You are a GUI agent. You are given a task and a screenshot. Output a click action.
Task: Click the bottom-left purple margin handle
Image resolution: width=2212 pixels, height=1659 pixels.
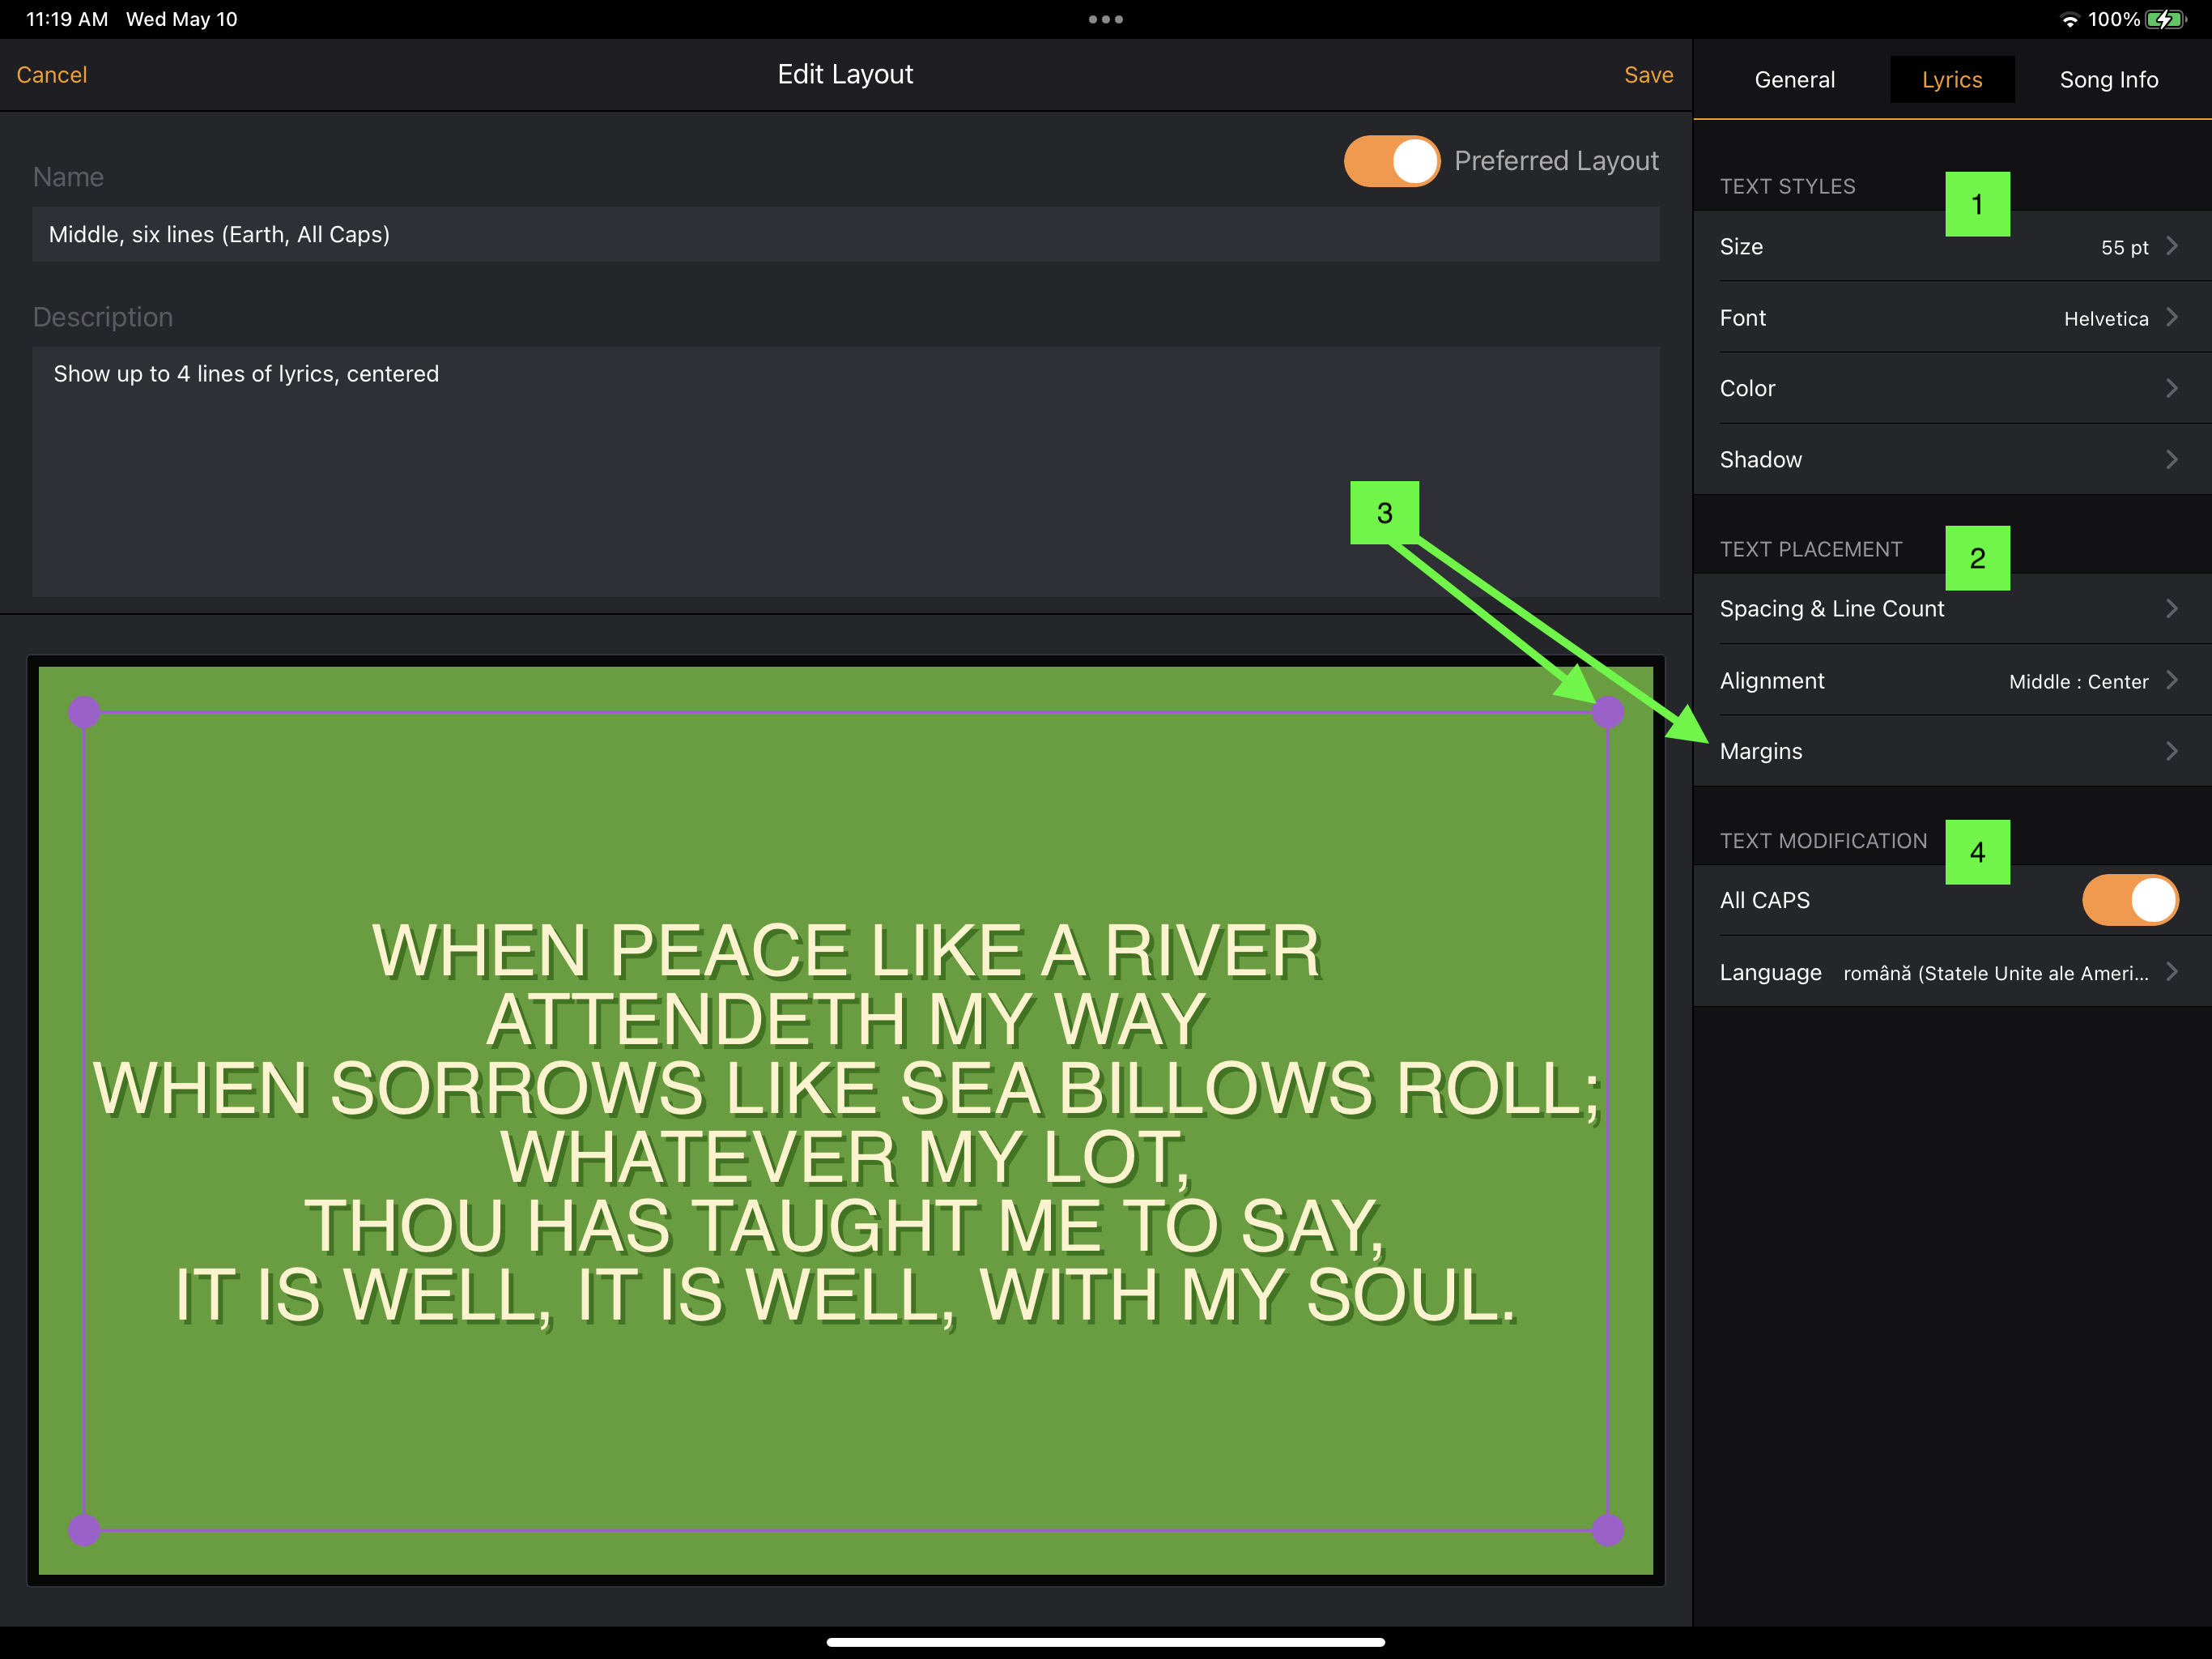point(84,1529)
